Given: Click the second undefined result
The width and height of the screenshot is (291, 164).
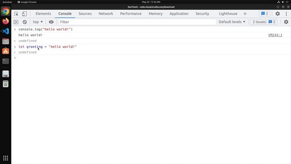Looking at the screenshot, I should click(27, 52).
